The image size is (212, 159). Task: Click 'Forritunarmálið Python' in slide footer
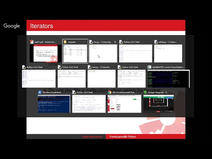click(123, 137)
